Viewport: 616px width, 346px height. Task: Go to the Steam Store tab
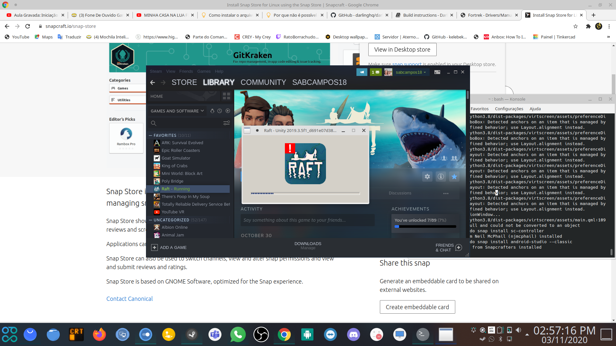point(184,82)
